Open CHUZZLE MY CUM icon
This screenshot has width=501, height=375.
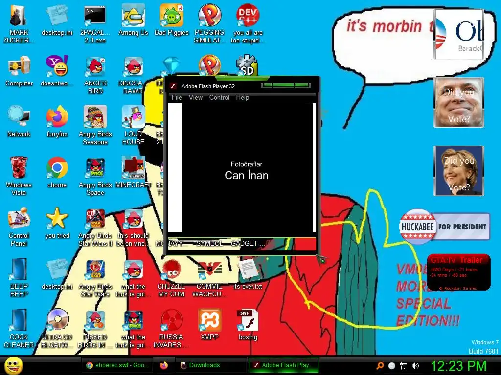(x=172, y=277)
